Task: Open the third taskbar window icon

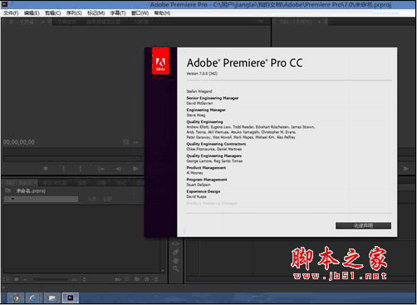Action: coord(52,298)
